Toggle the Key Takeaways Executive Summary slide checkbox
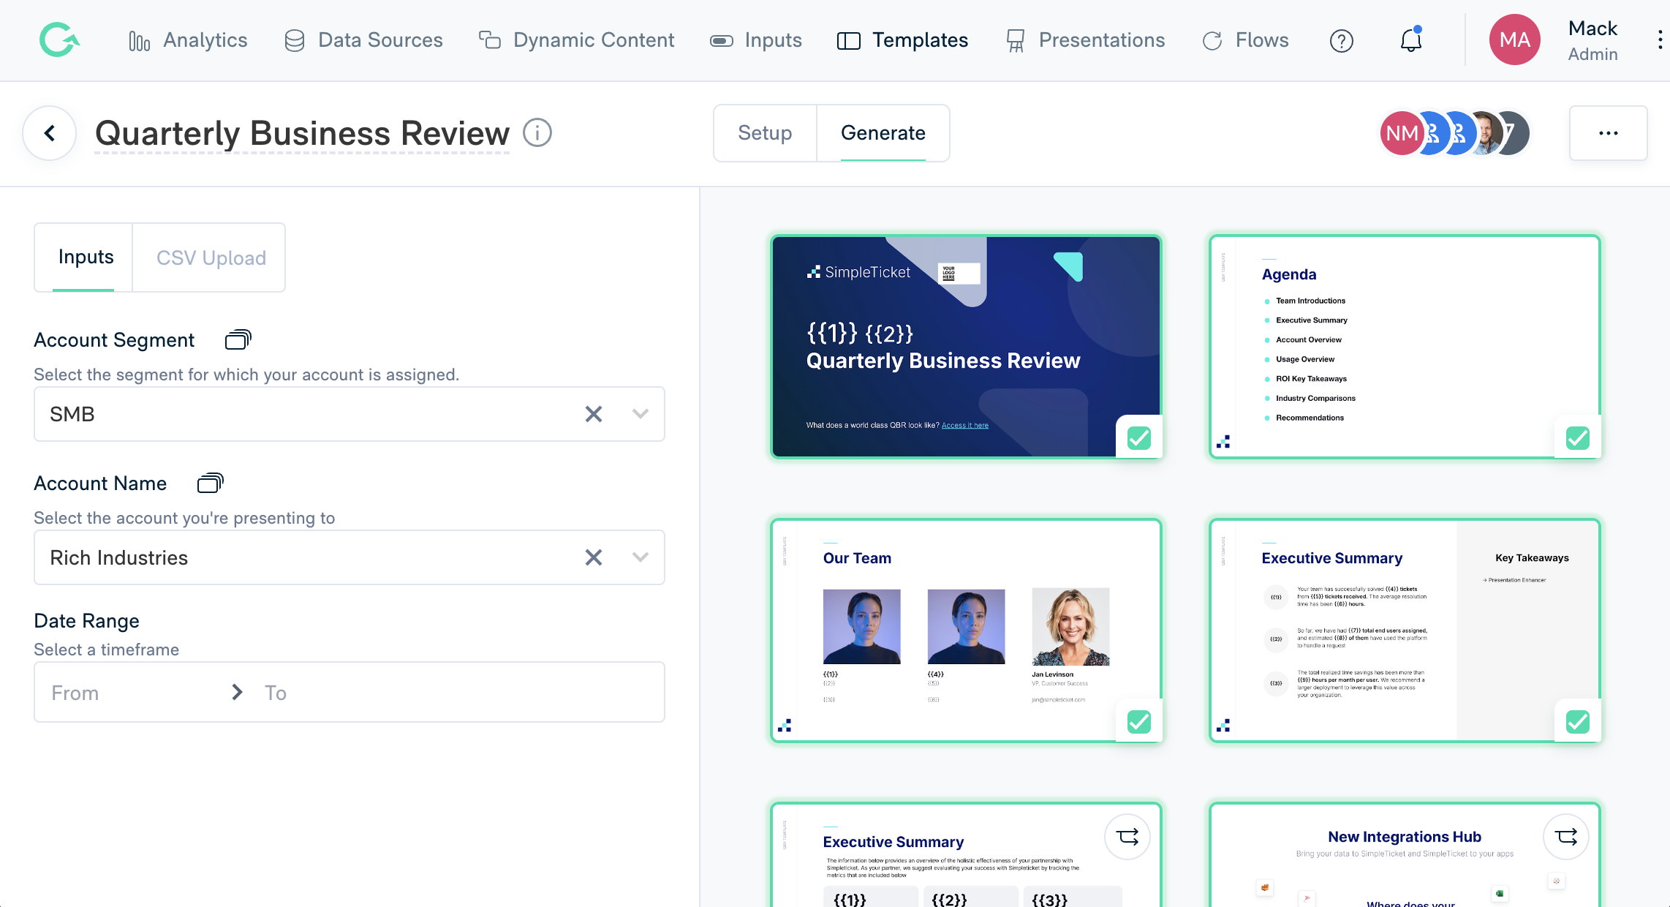Viewport: 1670px width, 907px height. tap(1578, 722)
